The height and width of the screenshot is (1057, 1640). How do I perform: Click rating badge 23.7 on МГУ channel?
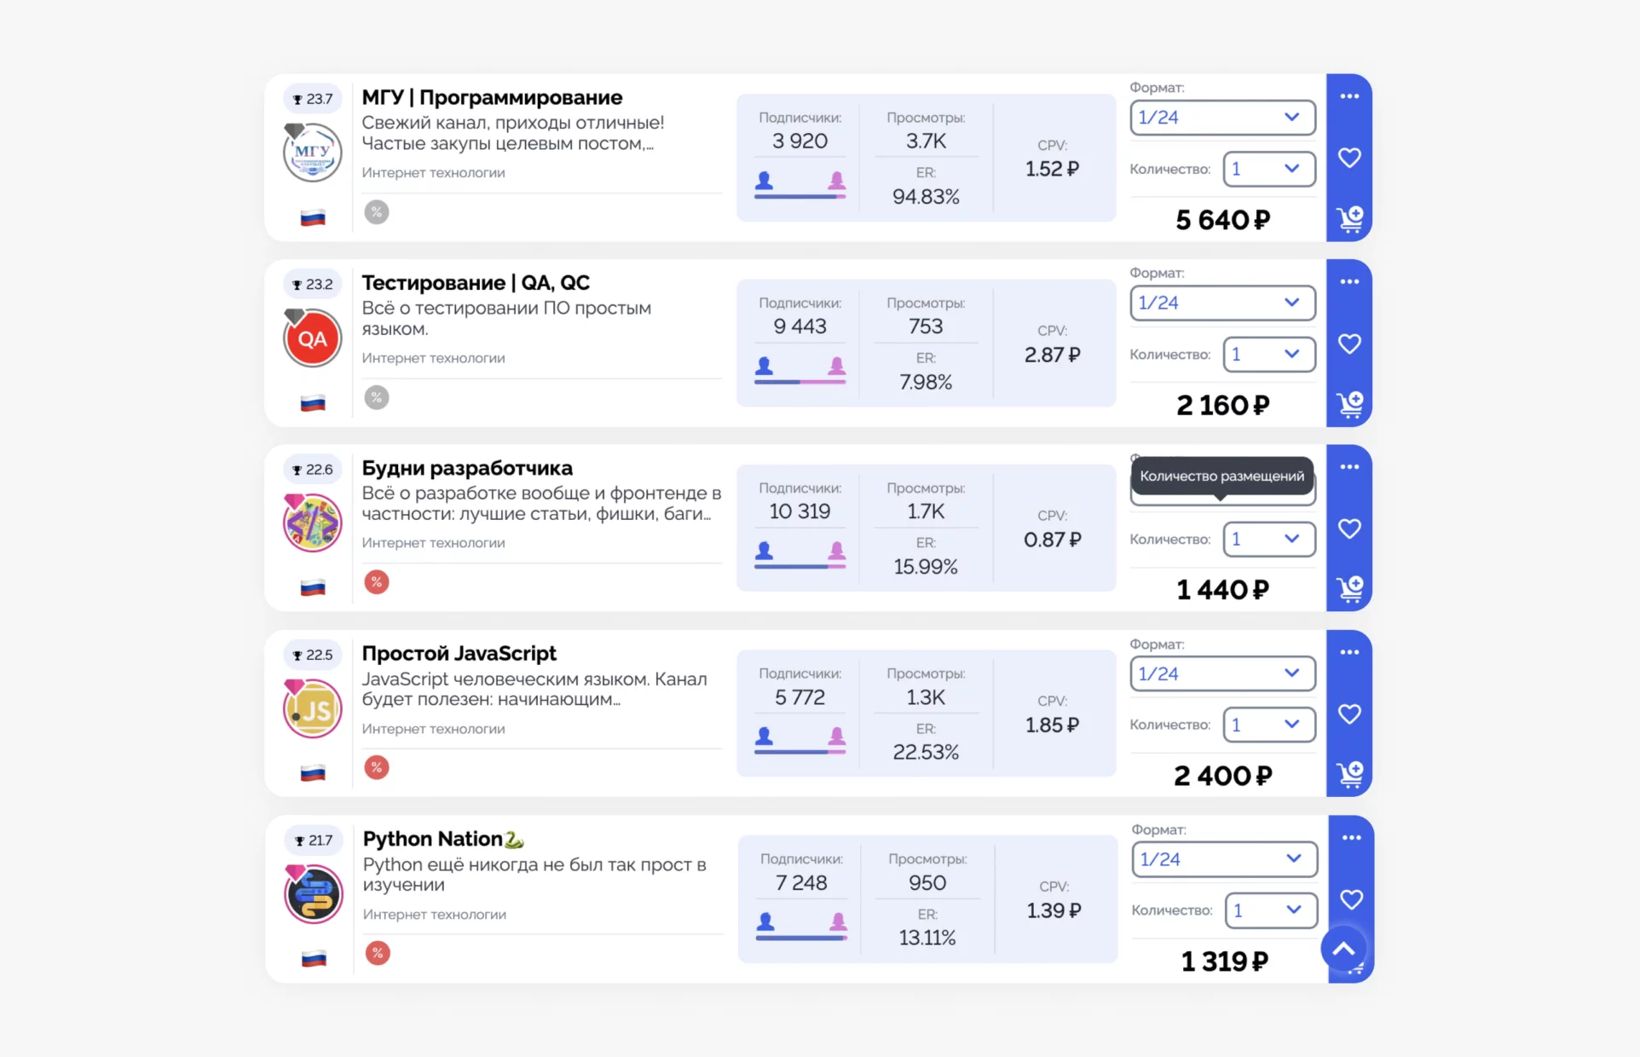[x=313, y=99]
